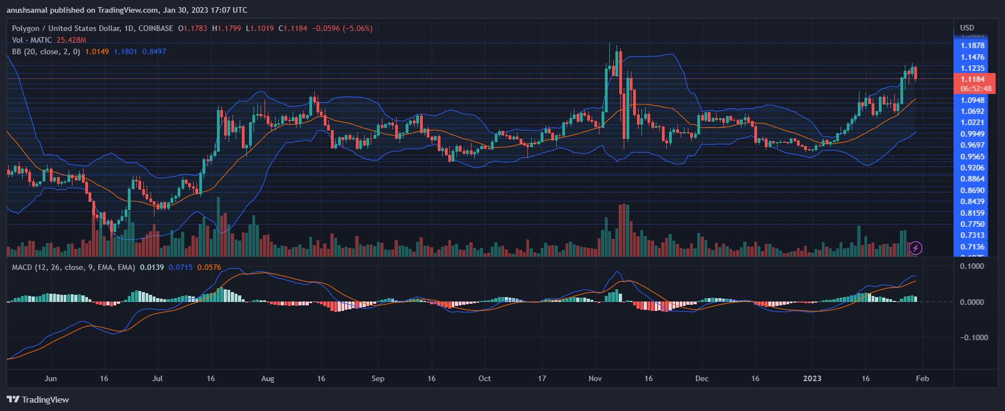1005x411 pixels.
Task: Click the 1.0692 price axis label
Action: pos(972,111)
